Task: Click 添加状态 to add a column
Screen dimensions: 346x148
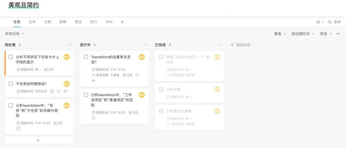Action: [240, 45]
